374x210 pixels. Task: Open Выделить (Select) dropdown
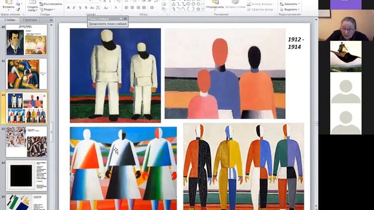point(290,9)
